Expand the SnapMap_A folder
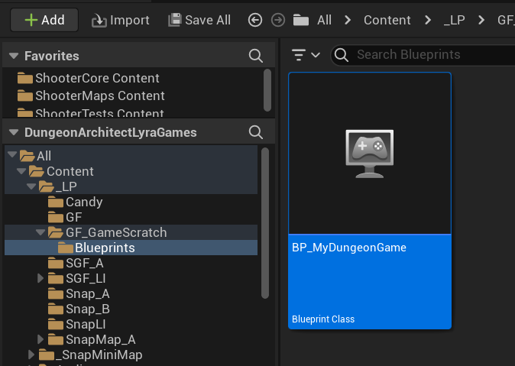Image resolution: width=515 pixels, height=366 pixels. [41, 339]
